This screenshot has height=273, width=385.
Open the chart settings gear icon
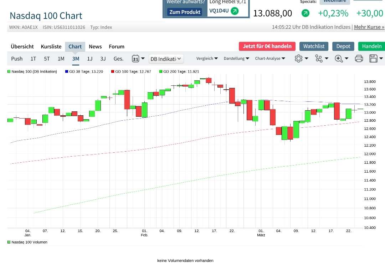[x=299, y=58]
